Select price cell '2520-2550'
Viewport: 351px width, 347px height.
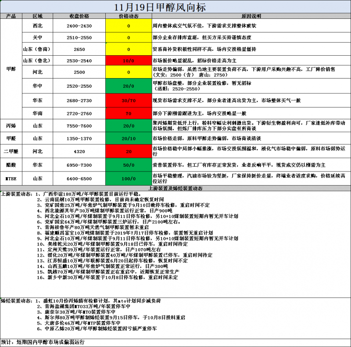click(79, 86)
